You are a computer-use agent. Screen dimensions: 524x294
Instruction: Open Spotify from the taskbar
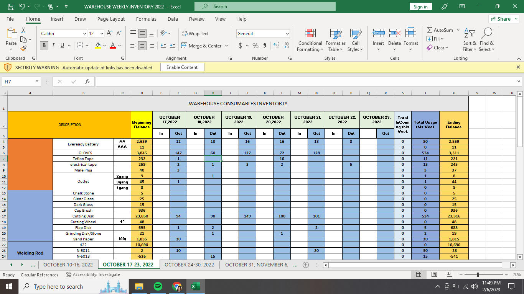[x=158, y=286]
